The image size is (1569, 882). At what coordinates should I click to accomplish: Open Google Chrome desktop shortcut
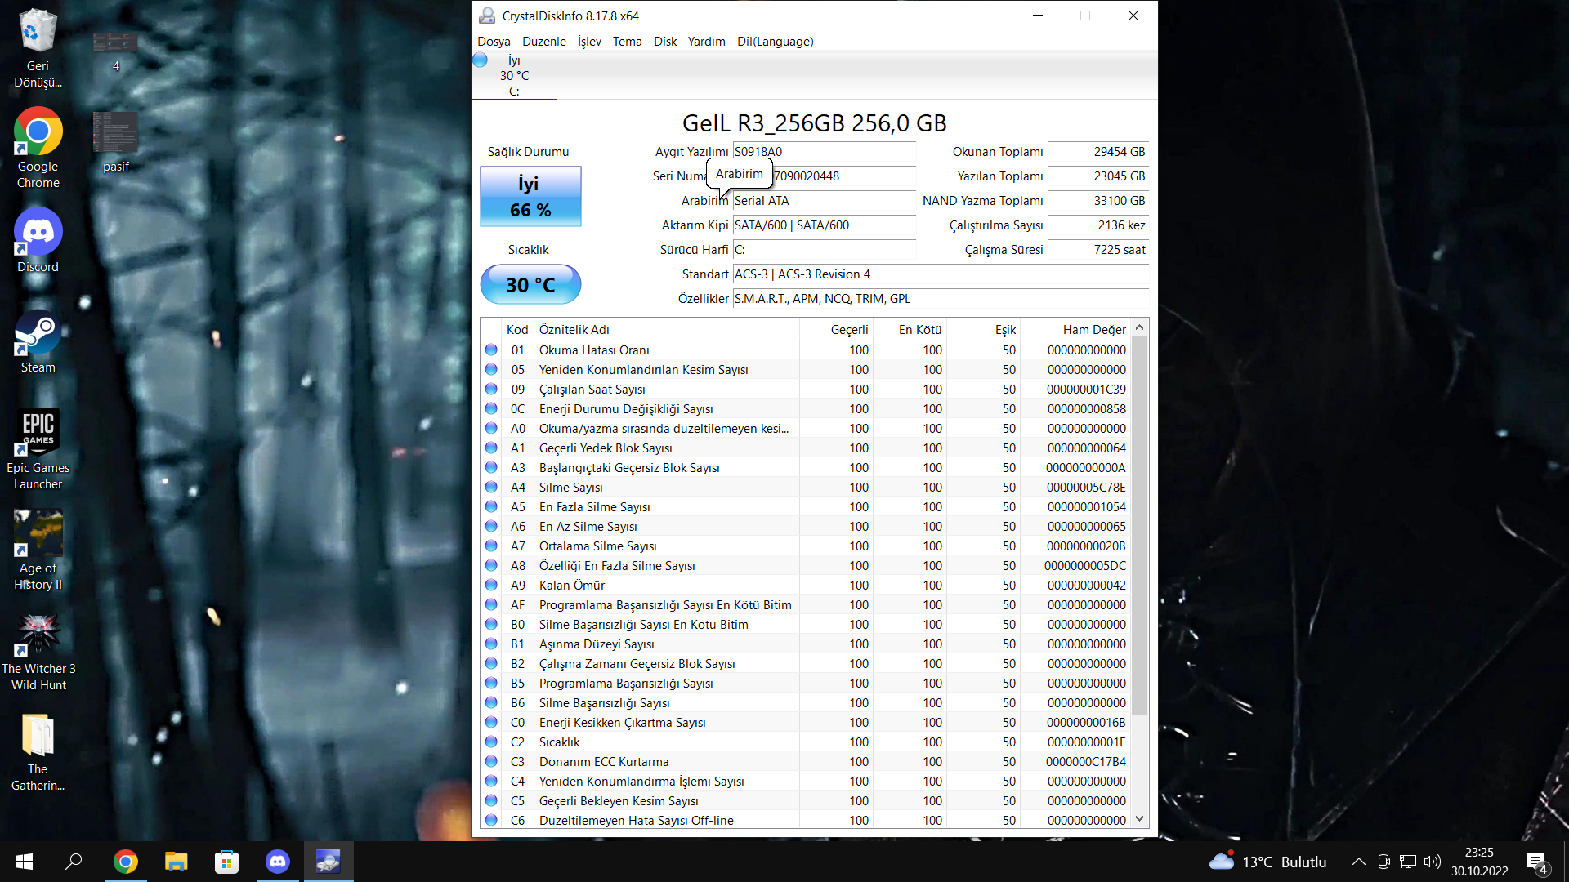click(38, 149)
